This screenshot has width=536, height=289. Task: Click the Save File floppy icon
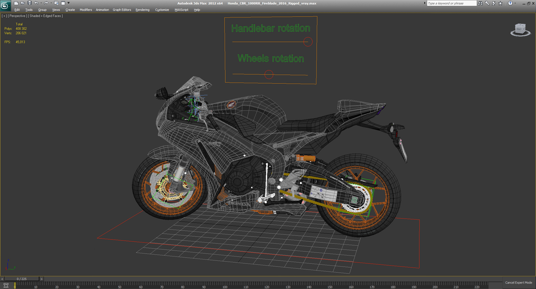29,3
